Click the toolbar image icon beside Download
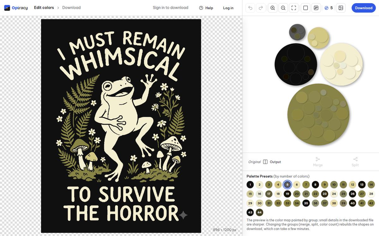Viewport: 379px width, 236px height. [341, 8]
